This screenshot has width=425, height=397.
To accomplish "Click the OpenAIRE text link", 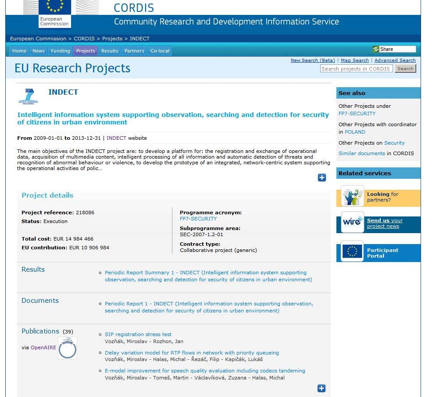I will pyautogui.click(x=43, y=347).
